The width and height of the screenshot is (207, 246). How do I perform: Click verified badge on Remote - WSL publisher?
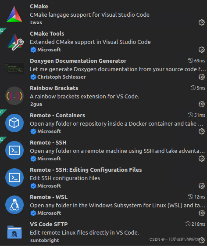[33, 213]
